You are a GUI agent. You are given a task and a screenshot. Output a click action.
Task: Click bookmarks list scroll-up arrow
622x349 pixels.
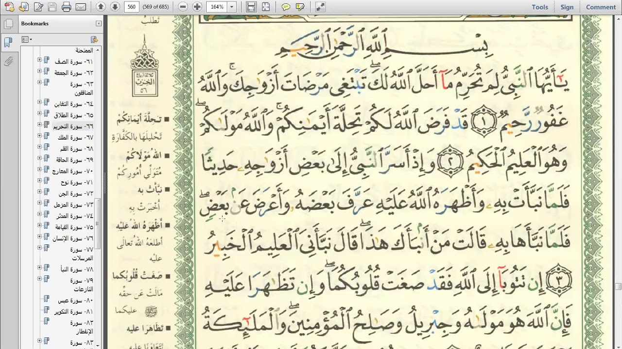[97, 50]
